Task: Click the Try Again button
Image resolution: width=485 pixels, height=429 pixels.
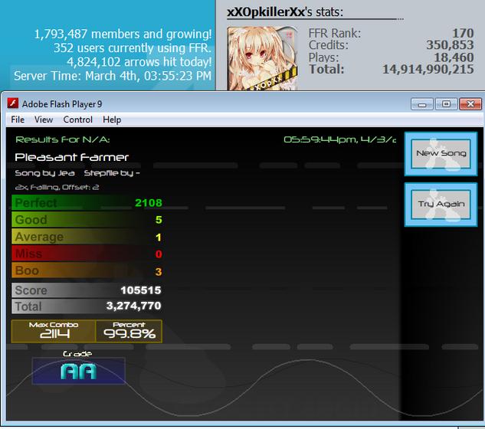Action: 441,205
